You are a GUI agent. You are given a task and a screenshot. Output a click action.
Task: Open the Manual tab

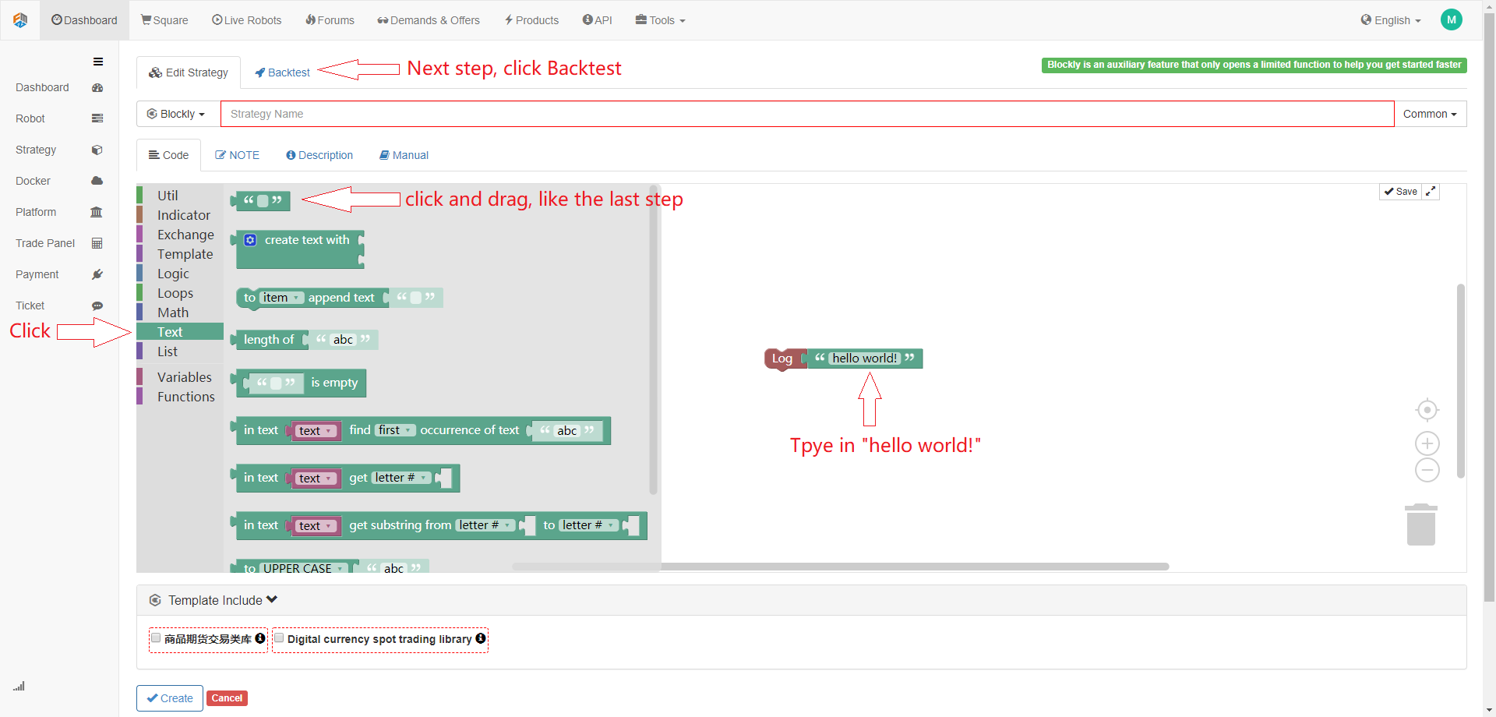coord(404,155)
